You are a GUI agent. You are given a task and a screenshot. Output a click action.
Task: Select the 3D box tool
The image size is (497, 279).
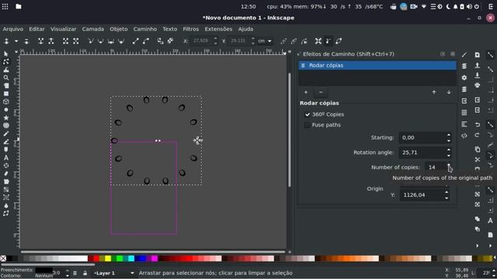pyautogui.click(x=6, y=102)
